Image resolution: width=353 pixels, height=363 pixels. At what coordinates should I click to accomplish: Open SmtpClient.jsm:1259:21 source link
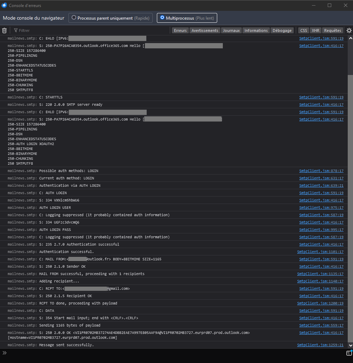click(320, 345)
